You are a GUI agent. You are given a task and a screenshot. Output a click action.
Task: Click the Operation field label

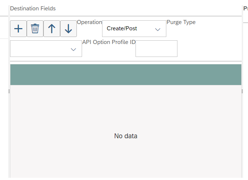coord(89,22)
